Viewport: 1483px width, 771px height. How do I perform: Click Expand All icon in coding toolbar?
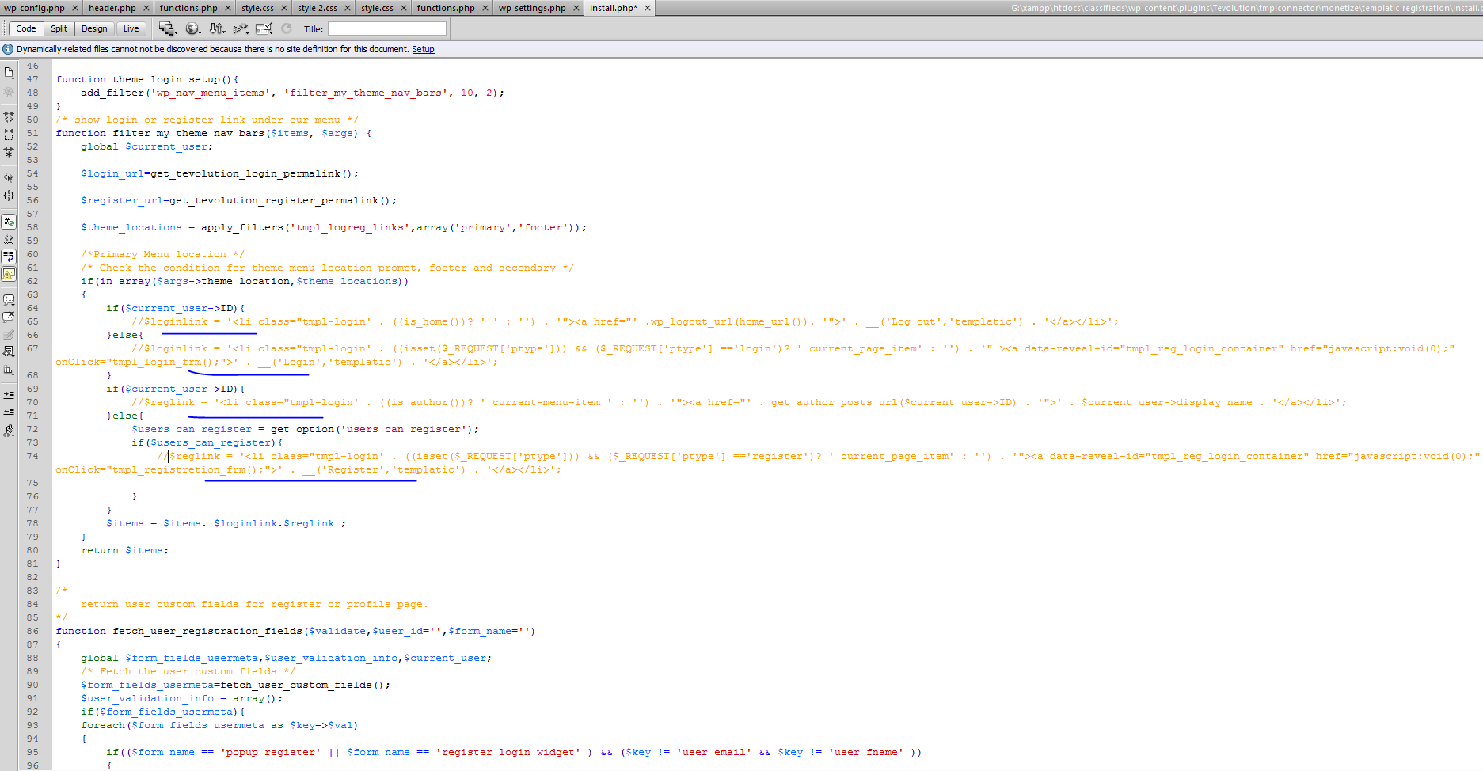(x=9, y=152)
